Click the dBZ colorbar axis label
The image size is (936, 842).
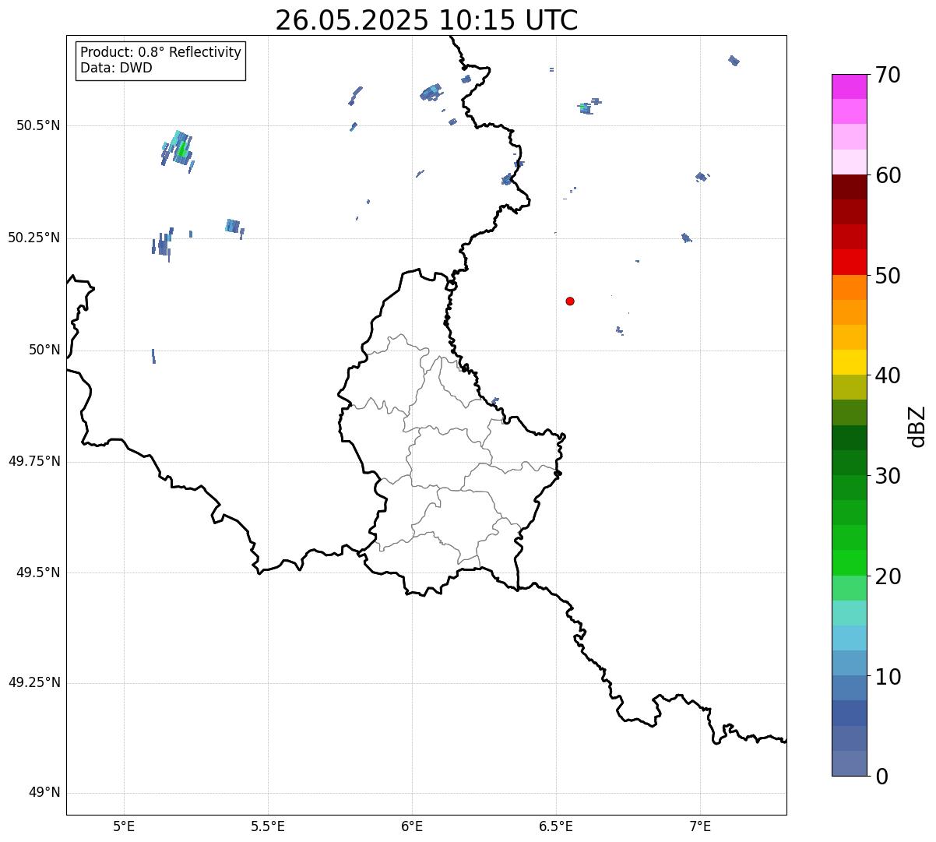coord(917,426)
